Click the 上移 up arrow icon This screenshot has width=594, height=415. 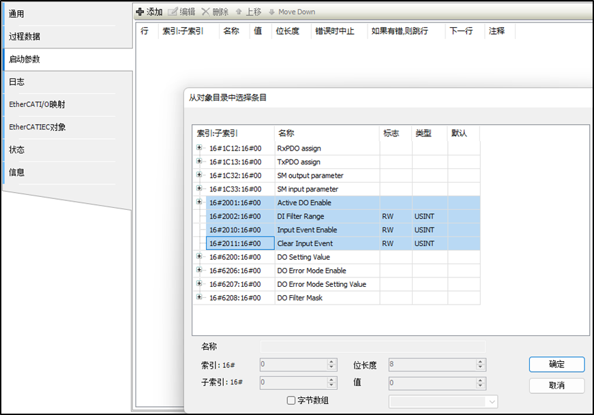click(x=239, y=12)
